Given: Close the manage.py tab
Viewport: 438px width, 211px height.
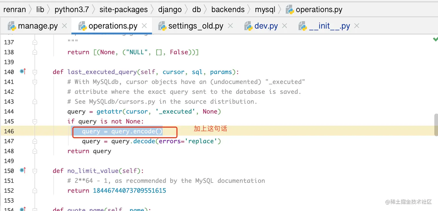Looking at the screenshot, I should tap(65, 26).
